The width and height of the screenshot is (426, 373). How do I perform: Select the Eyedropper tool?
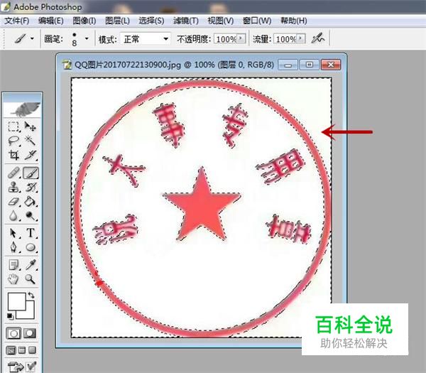30,265
